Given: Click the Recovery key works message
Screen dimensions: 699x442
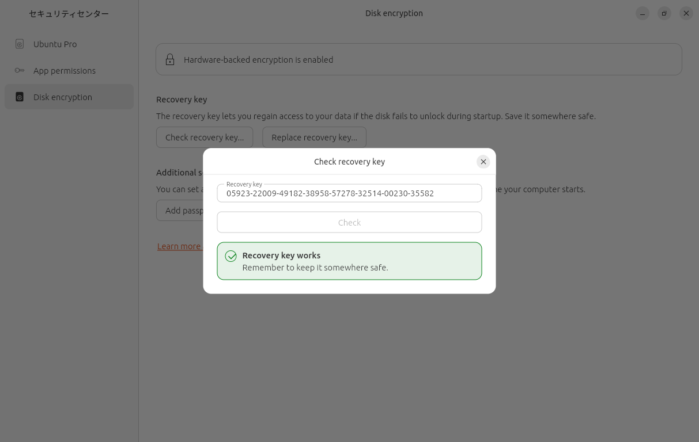Looking at the screenshot, I should [x=281, y=256].
